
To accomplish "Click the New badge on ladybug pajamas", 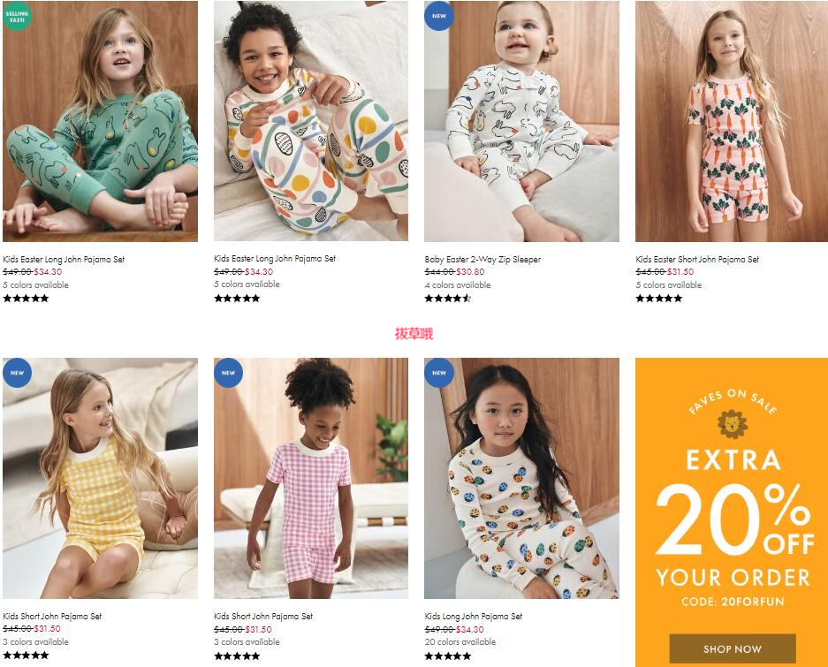I will coord(439,373).
